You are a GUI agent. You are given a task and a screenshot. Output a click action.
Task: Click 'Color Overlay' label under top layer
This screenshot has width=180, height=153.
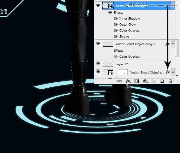tap(129, 30)
